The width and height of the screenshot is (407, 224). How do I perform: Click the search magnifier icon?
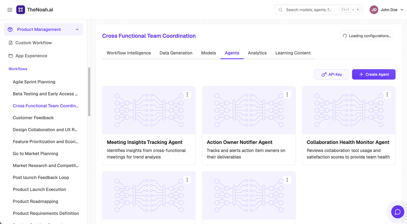(x=280, y=10)
